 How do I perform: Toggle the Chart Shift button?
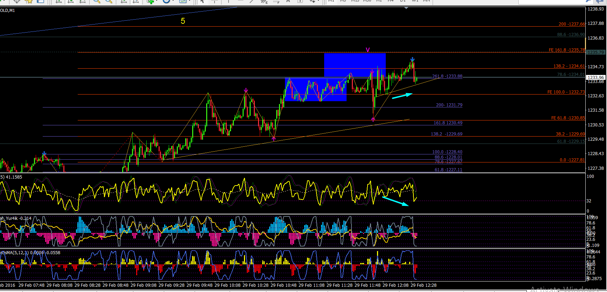(x=135, y=1)
